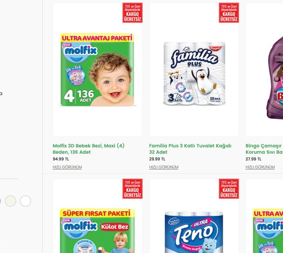The image size is (283, 253).
Task: Open Molfix 136 Adet diaper product image
Action: pyautogui.click(x=97, y=70)
